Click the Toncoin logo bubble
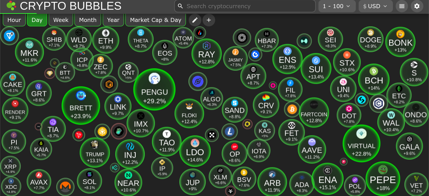The image size is (429, 196). [9, 35]
